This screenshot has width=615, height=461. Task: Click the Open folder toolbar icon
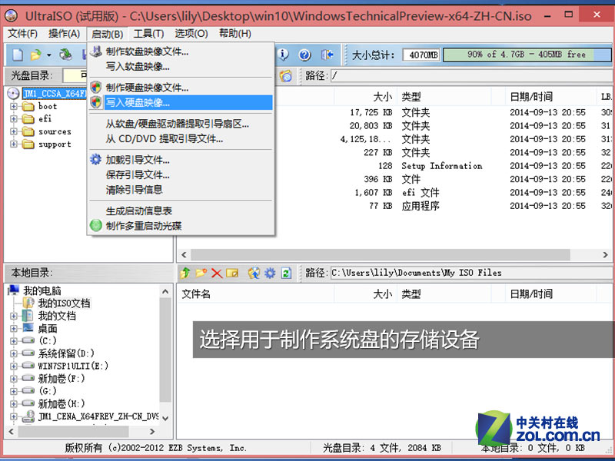pos(35,55)
